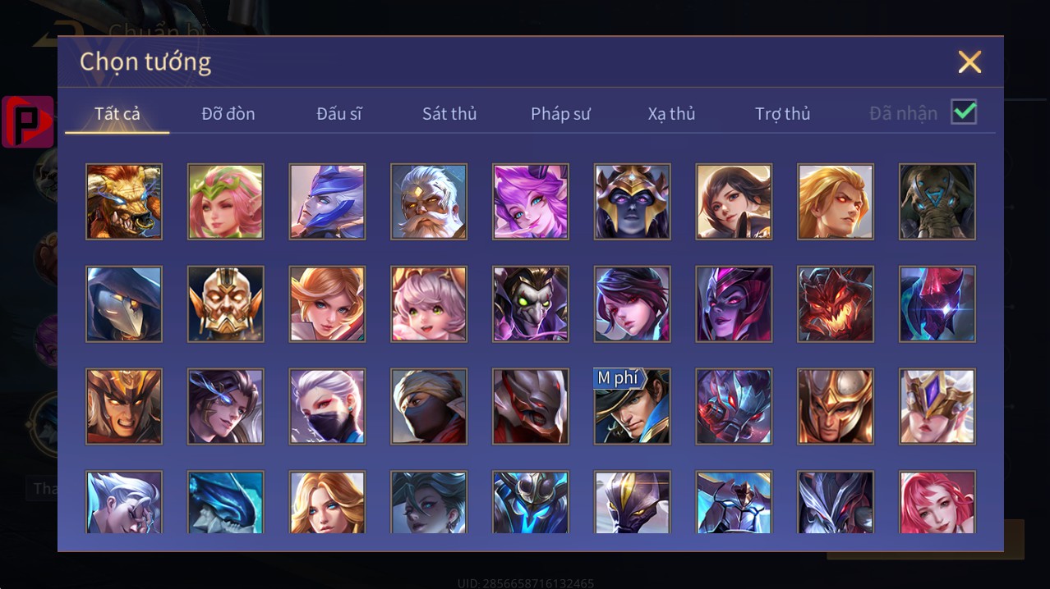1050x589 pixels.
Task: Toggle the Đã nhận checkbox
Action: click(x=964, y=112)
